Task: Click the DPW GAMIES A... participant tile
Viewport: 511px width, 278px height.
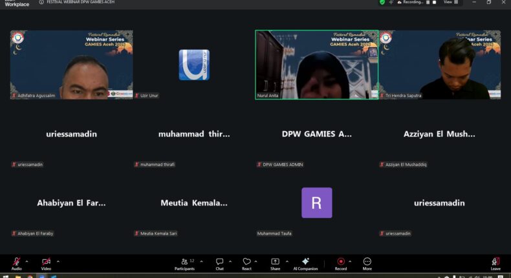Action: [316, 134]
